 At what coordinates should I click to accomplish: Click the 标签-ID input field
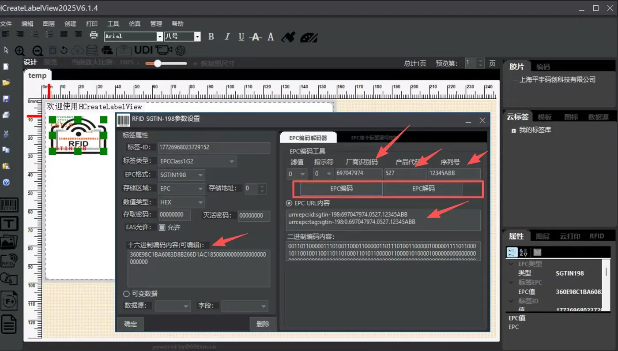[x=214, y=148]
